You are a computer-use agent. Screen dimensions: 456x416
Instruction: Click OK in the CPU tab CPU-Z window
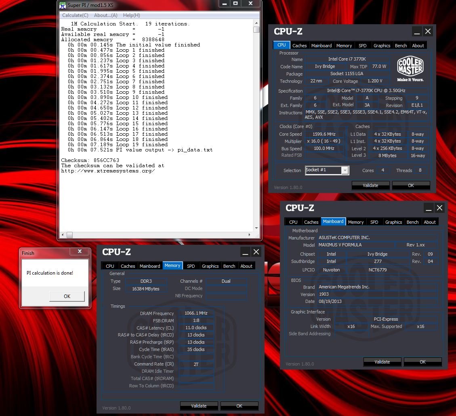411,185
